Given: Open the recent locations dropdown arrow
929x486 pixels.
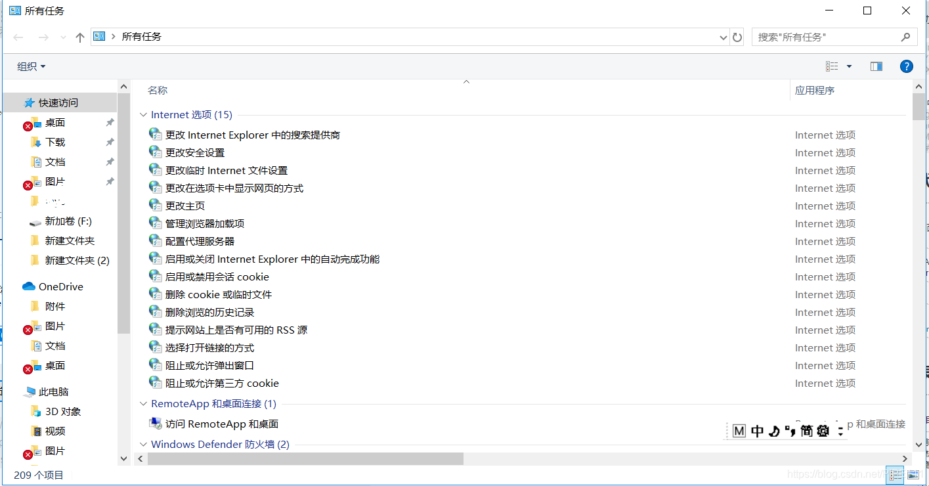Looking at the screenshot, I should pyautogui.click(x=63, y=37).
